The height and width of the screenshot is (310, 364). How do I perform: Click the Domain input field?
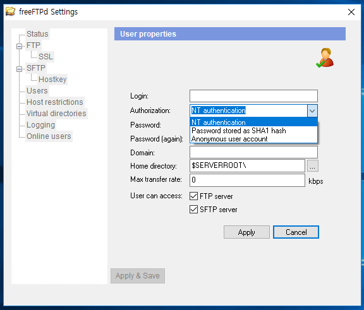click(253, 152)
